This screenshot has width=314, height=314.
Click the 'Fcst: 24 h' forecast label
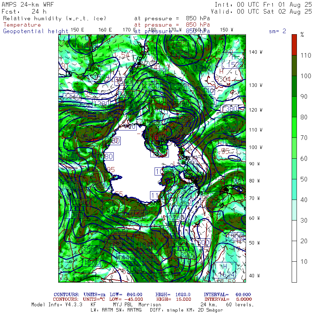coord(24,12)
